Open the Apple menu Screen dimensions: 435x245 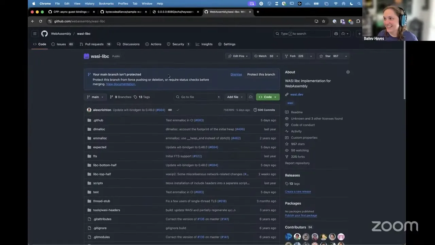click(x=34, y=3)
